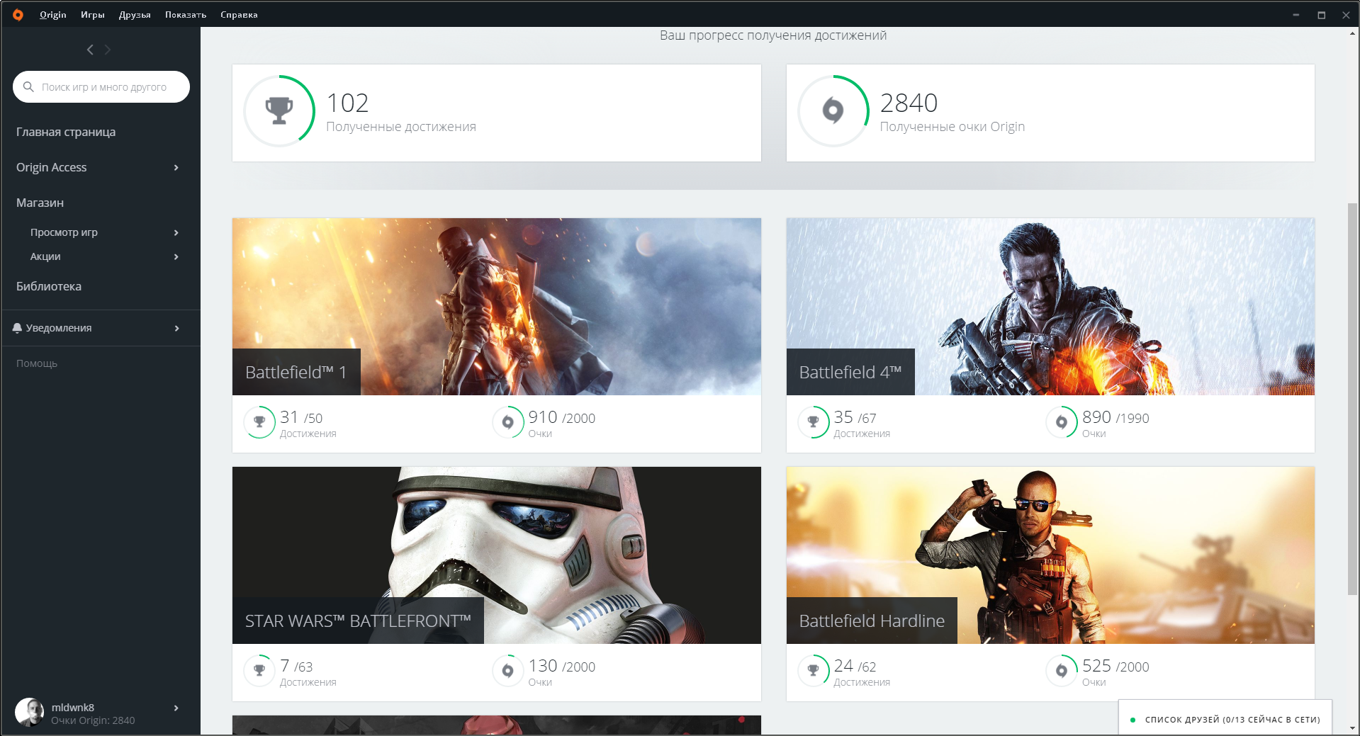Open the Магазин section
This screenshot has height=736, width=1360.
(x=40, y=203)
